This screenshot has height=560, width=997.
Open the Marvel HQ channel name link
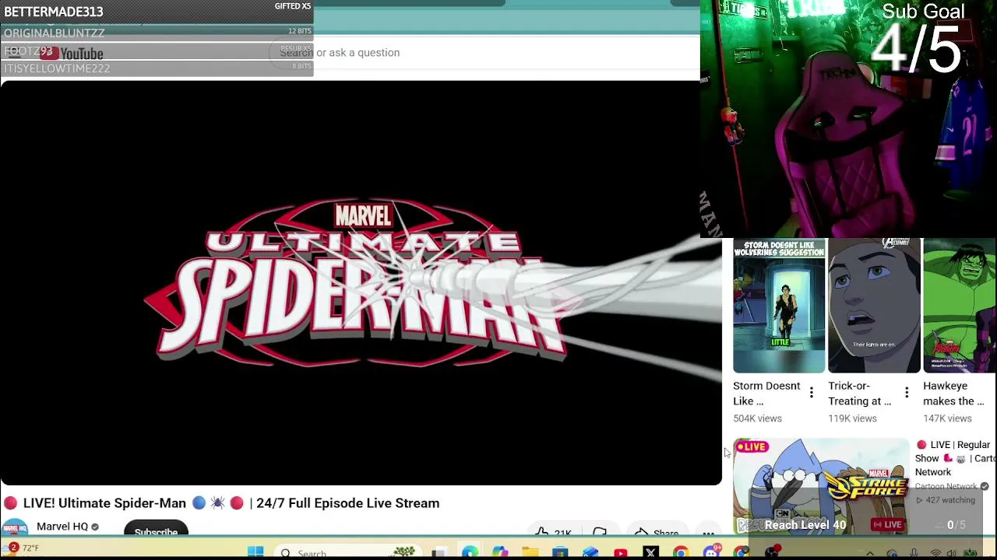[62, 527]
